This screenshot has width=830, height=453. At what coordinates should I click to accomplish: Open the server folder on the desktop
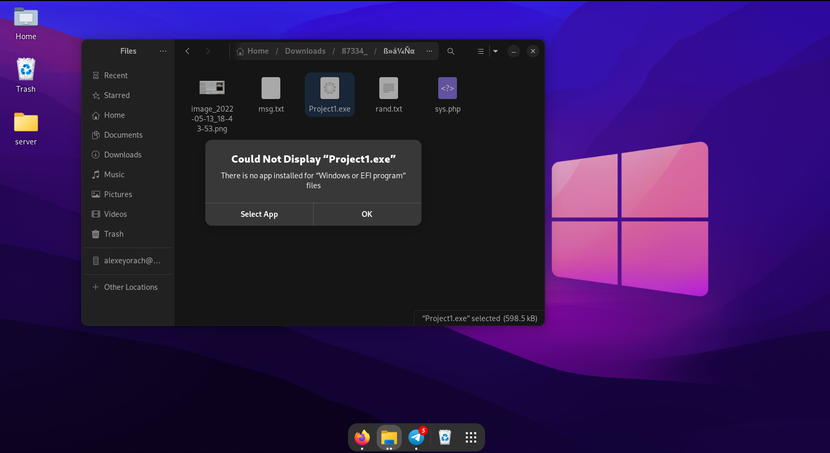coord(26,124)
